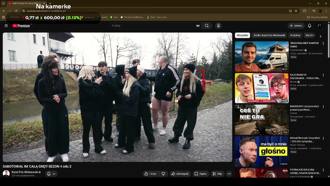Start voice search with microphone icon
The image size is (330, 186).
coord(218,26)
